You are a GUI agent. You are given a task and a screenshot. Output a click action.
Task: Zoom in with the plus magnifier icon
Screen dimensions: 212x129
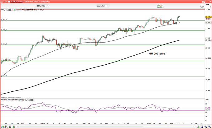(210, 127)
